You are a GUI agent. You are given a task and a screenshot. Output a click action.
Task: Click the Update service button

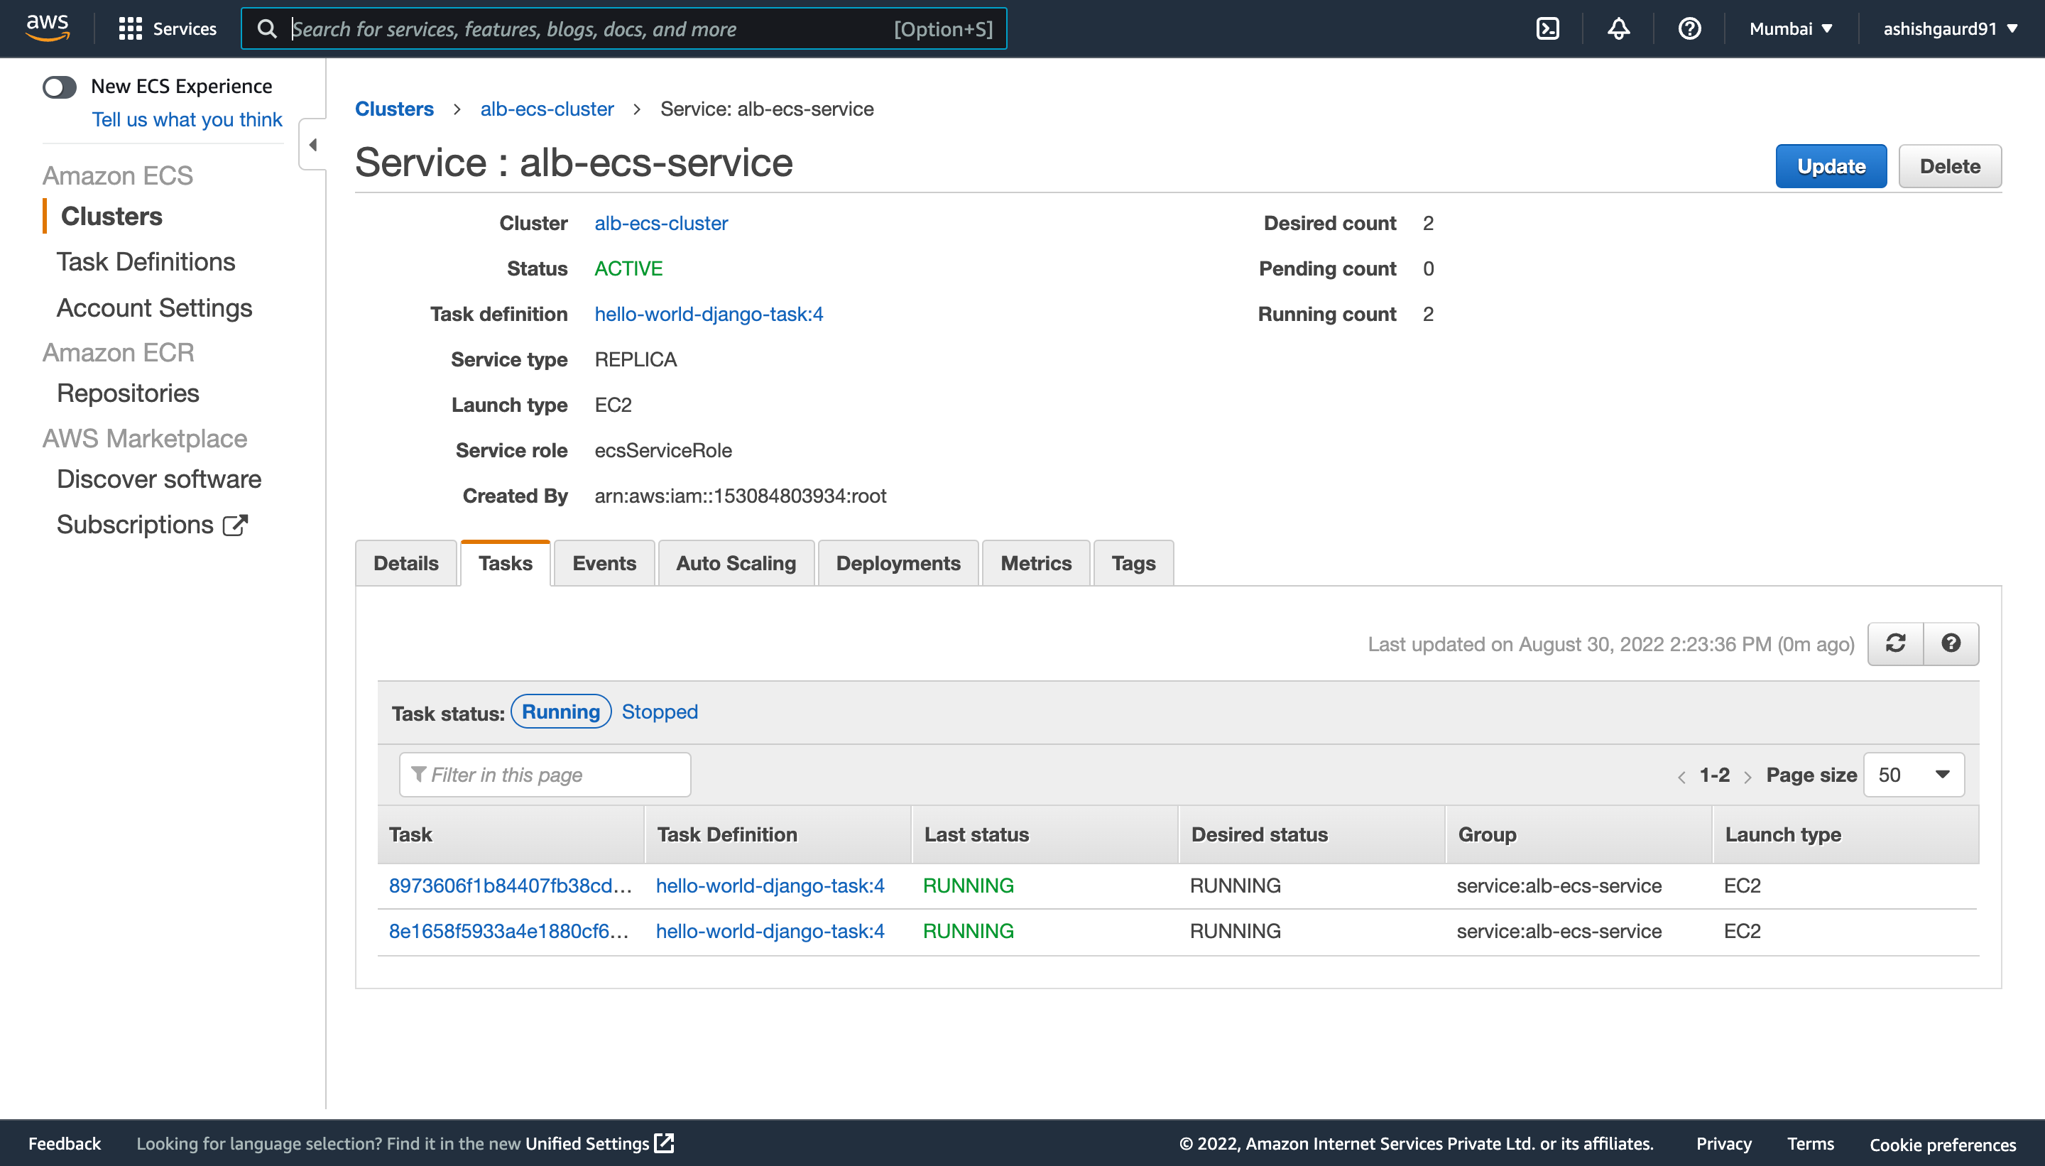[x=1830, y=165]
